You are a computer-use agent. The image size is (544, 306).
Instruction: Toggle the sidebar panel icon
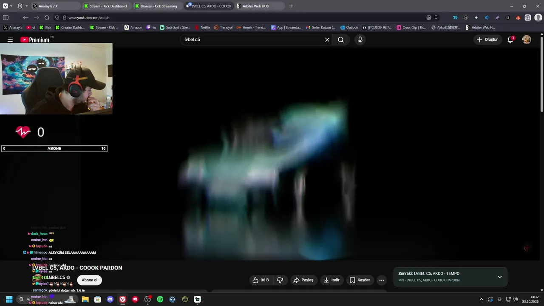coord(6,17)
